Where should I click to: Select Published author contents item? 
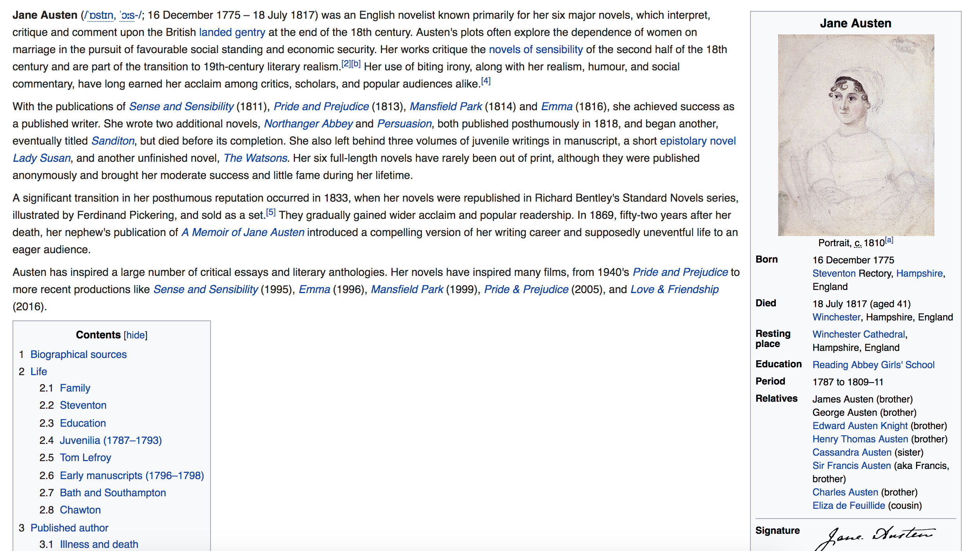point(69,528)
